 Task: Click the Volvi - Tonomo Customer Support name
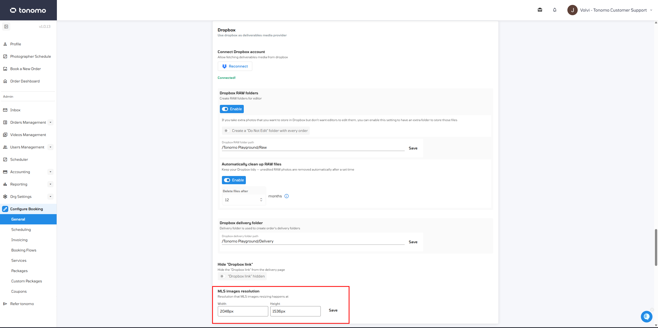(x=613, y=10)
